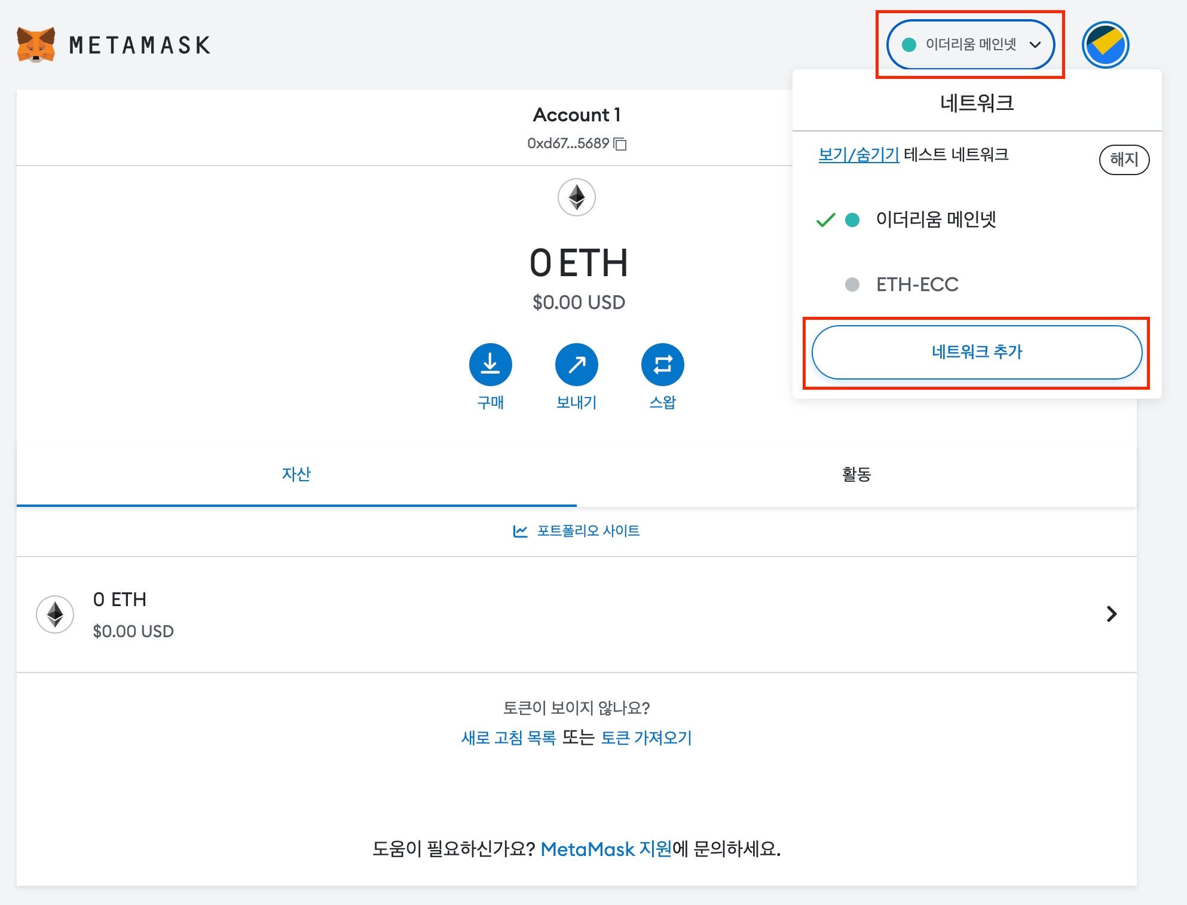The width and height of the screenshot is (1187, 905).
Task: Select 이더리움 메인넷 network option
Action: click(x=935, y=220)
